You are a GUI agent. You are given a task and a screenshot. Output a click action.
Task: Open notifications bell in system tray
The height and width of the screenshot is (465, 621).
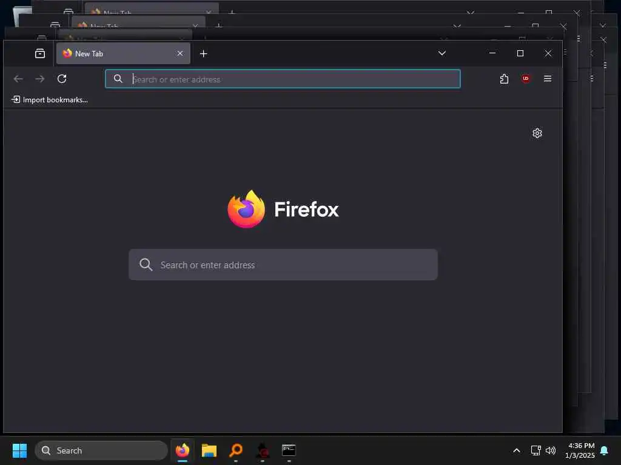(x=605, y=450)
